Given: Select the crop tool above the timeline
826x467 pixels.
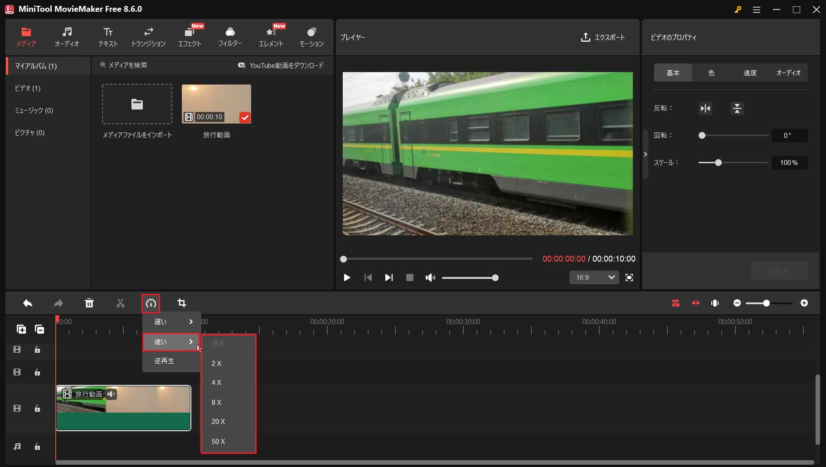Looking at the screenshot, I should (181, 303).
